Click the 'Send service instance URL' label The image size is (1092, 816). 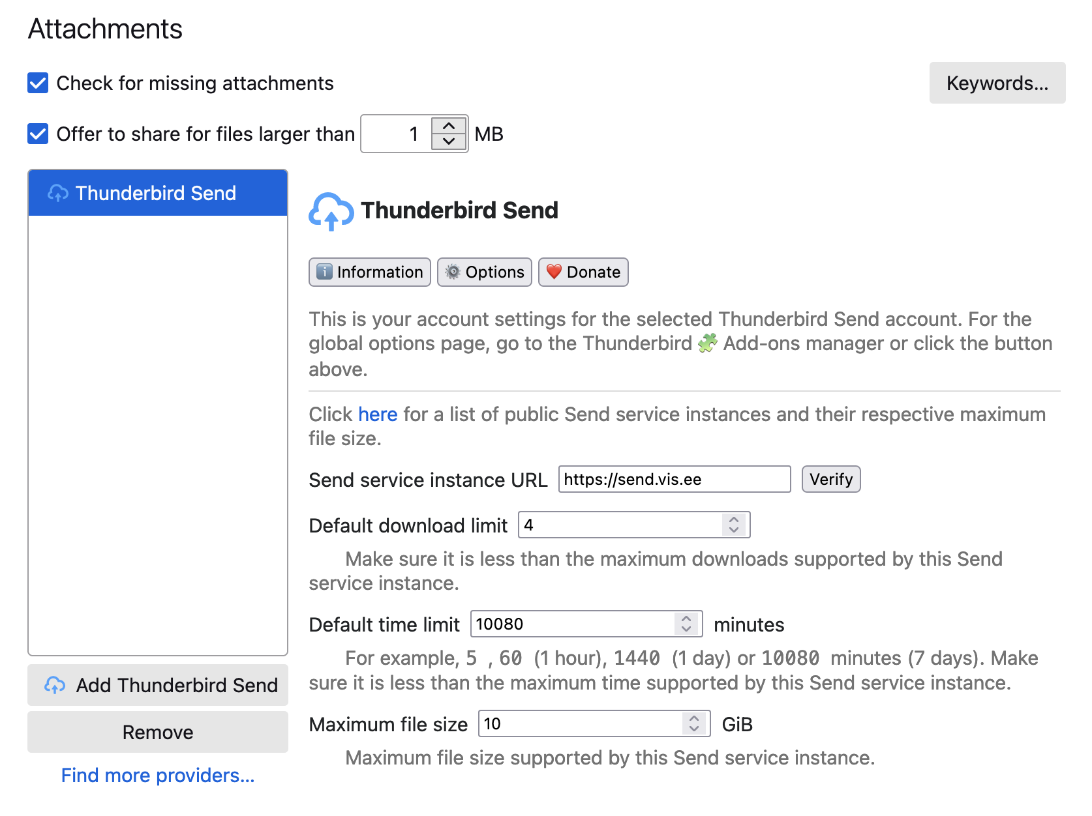click(x=428, y=480)
